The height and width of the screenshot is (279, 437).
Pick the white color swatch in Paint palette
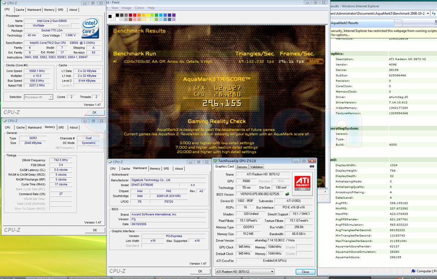click(x=117, y=19)
